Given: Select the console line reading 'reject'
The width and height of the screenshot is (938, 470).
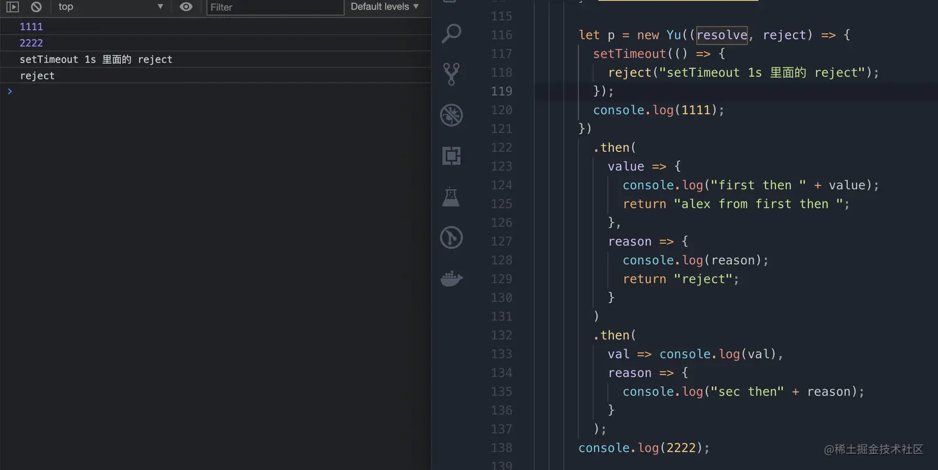Looking at the screenshot, I should tap(37, 76).
